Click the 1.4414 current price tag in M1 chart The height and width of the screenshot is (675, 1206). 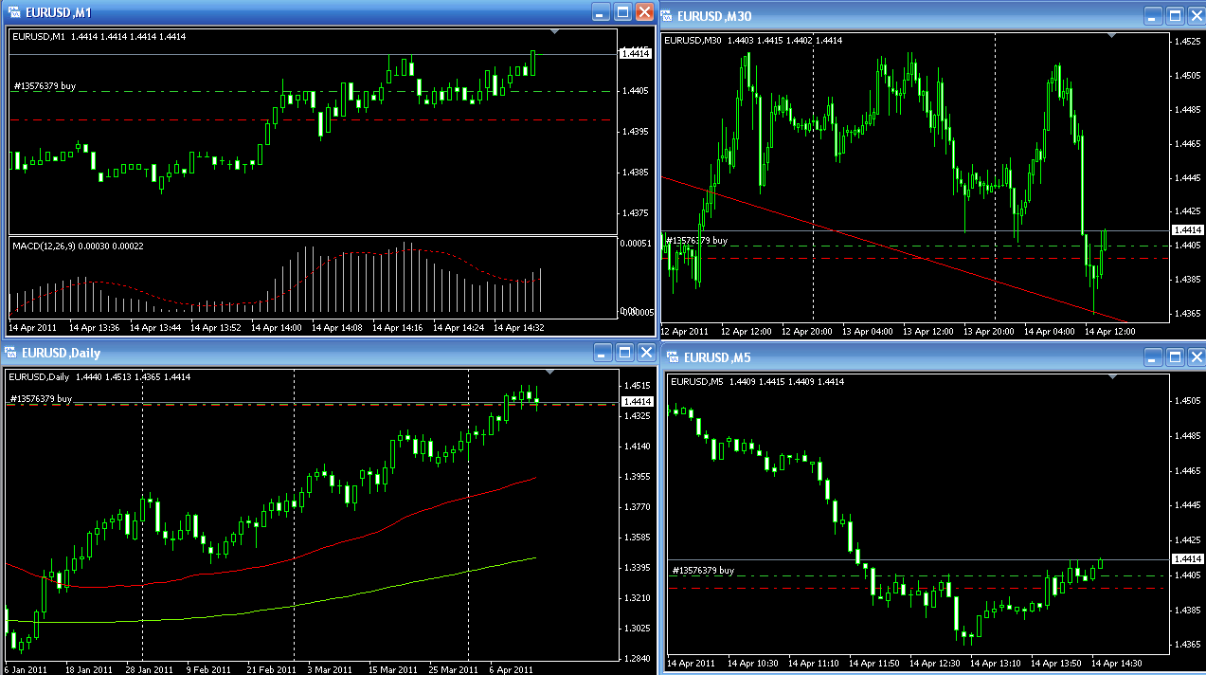click(634, 54)
